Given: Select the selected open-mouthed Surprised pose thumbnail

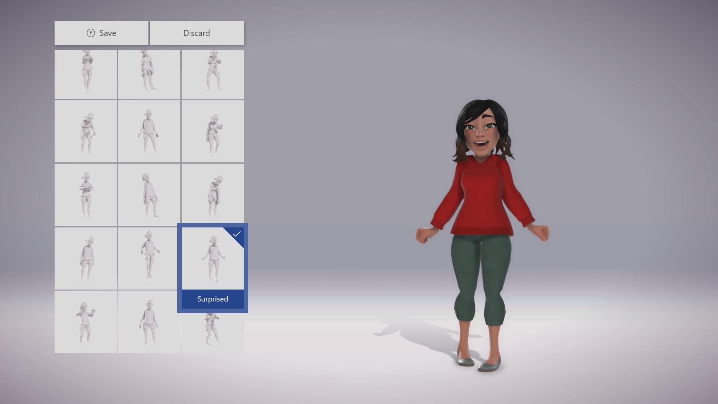Looking at the screenshot, I should 212,259.
